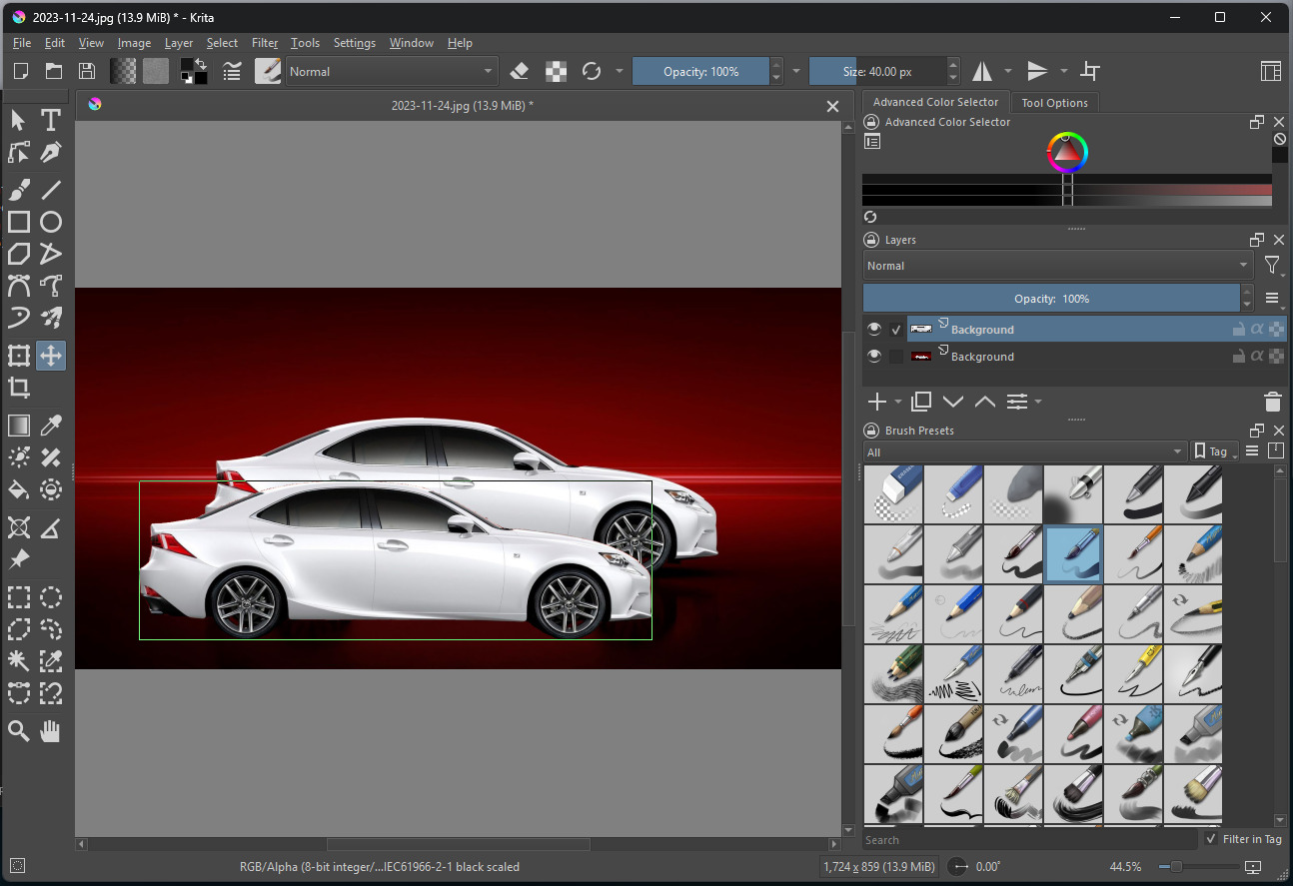Toggle the Filter in Tag checkbox
1293x886 pixels.
1211,839
